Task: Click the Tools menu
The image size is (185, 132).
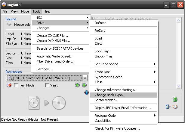Action: pos(36,11)
